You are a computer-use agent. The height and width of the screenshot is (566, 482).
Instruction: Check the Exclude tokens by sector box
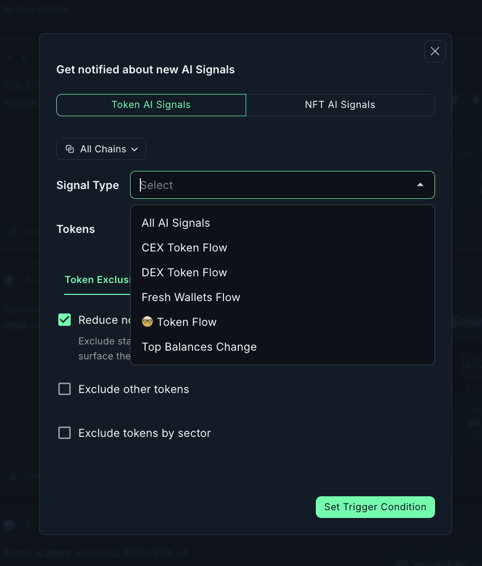[65, 433]
